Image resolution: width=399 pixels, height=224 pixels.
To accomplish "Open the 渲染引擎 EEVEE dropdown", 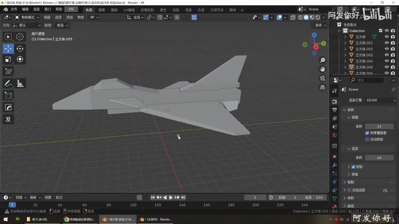I will [381, 100].
